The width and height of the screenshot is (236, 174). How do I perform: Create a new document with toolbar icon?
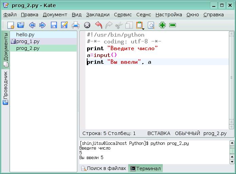tap(11, 25)
